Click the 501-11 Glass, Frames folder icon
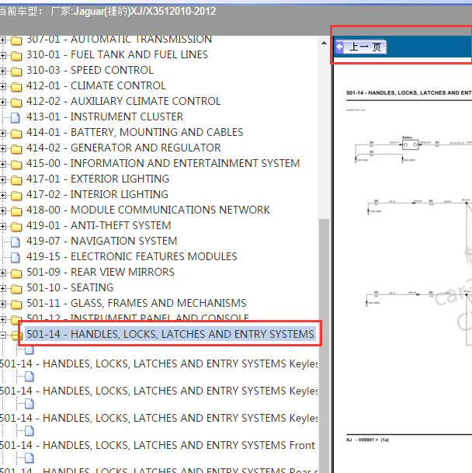The height and width of the screenshot is (473, 472). 16,304
